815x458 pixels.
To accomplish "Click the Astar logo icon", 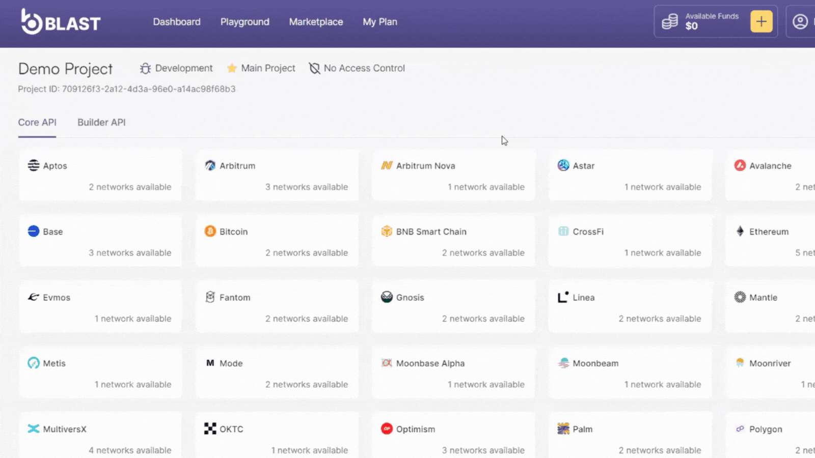I will point(563,165).
